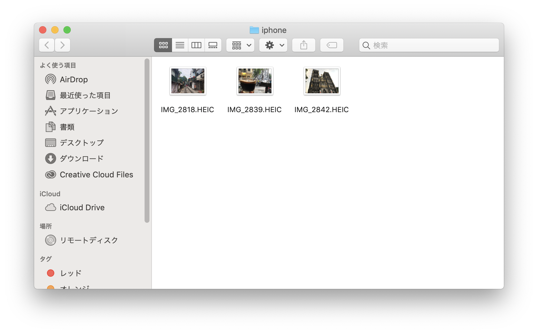The image size is (538, 334).
Task: Select AirDrop label in sidebar
Action: coord(74,80)
